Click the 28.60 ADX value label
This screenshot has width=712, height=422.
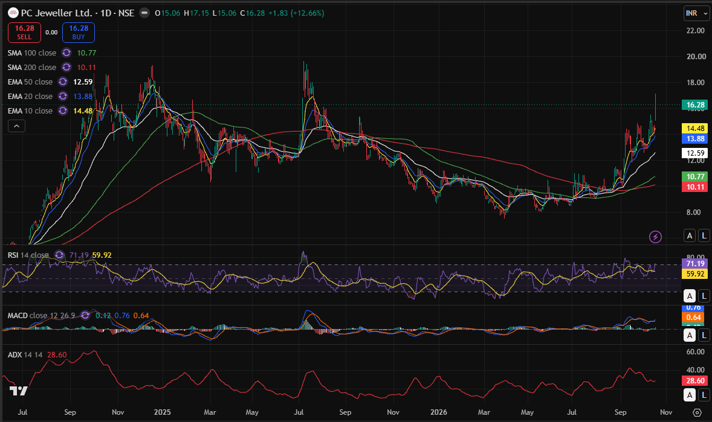point(695,381)
